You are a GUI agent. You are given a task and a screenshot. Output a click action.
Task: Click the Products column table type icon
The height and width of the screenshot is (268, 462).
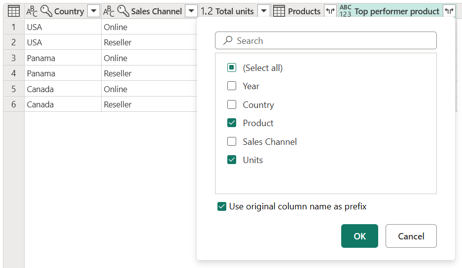tap(279, 11)
